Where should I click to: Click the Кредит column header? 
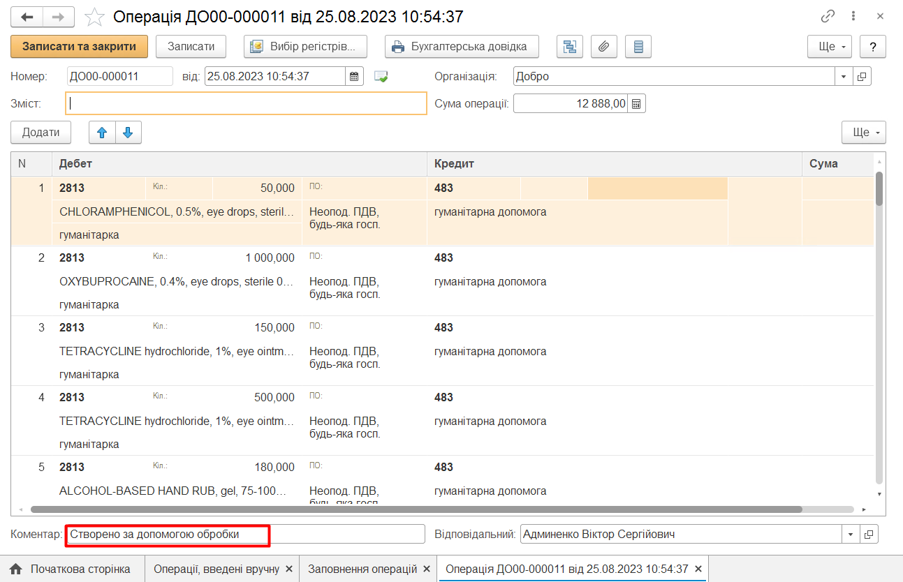pos(614,164)
